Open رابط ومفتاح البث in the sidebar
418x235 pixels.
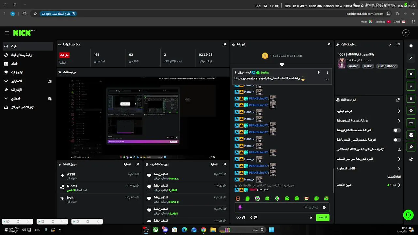coord(28,55)
